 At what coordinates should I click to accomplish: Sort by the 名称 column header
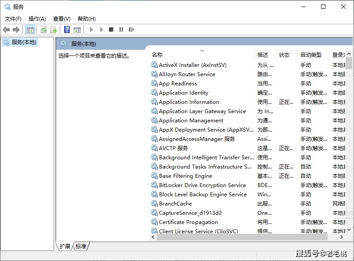click(x=202, y=55)
